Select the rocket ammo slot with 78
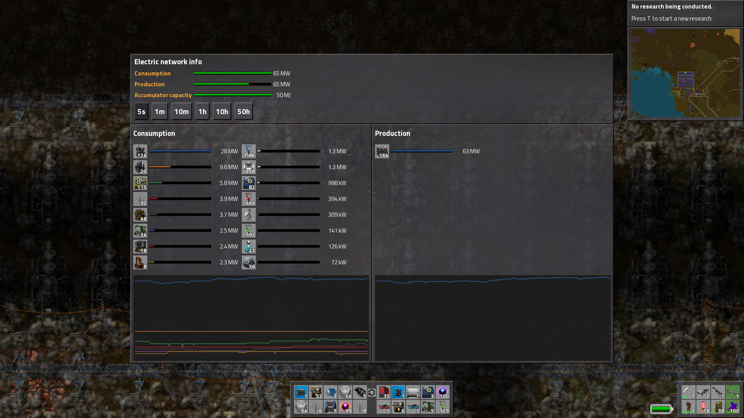744x418 pixels. coord(703,407)
